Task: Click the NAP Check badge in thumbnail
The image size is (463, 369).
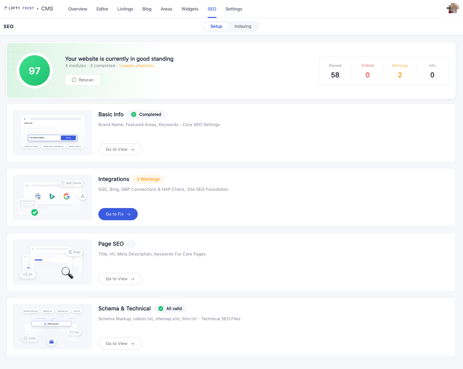Action: pyautogui.click(x=71, y=183)
